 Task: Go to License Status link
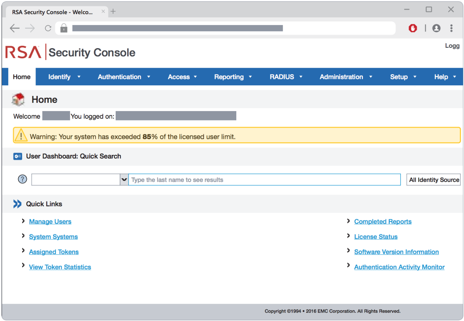(x=376, y=237)
